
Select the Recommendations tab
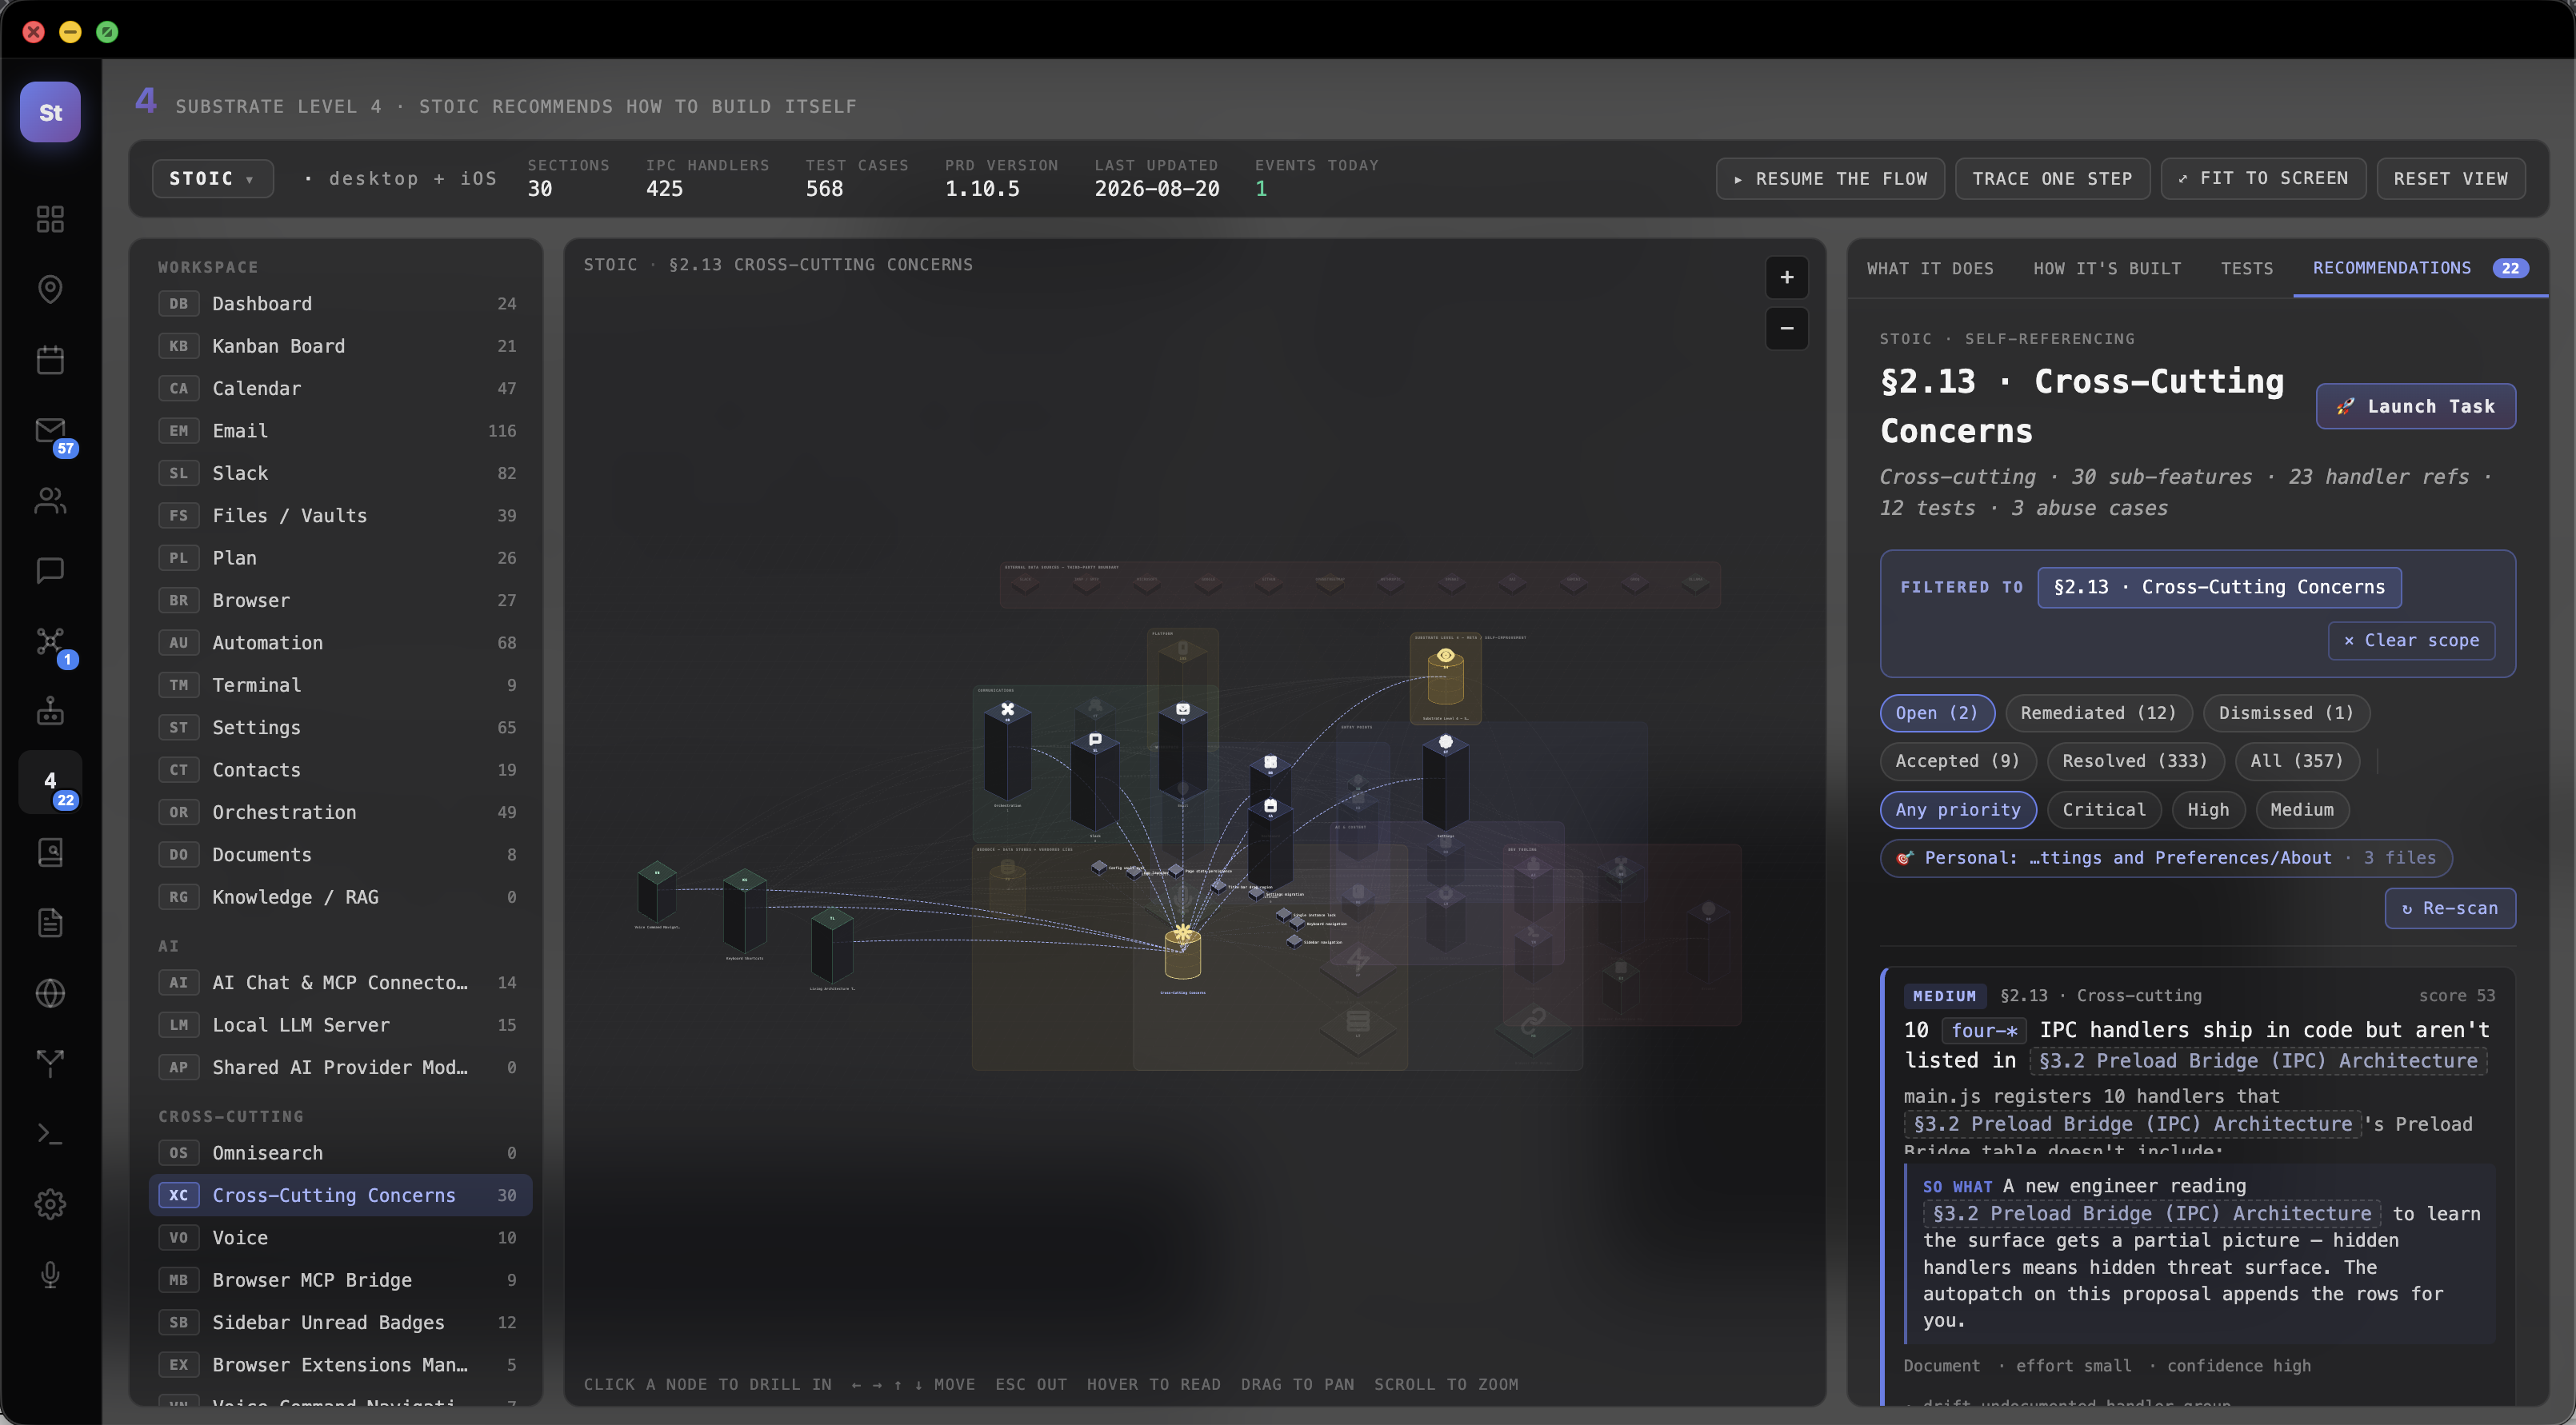click(x=2420, y=268)
